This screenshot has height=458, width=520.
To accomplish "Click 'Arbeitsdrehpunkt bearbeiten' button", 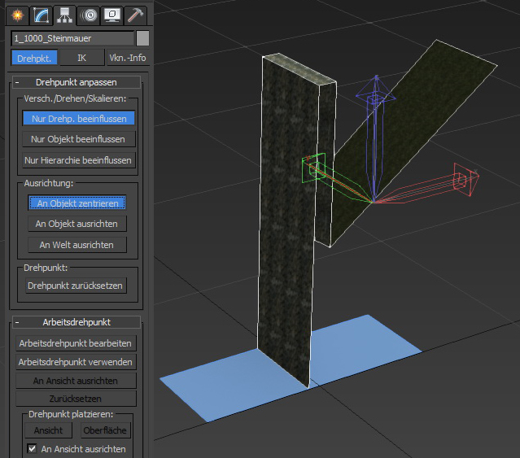I will pos(76,343).
